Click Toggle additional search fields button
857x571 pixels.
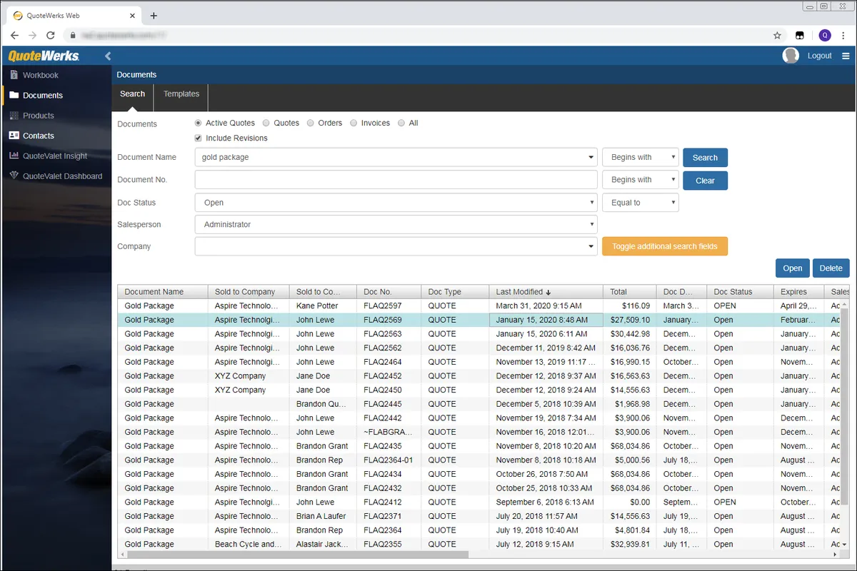point(664,246)
